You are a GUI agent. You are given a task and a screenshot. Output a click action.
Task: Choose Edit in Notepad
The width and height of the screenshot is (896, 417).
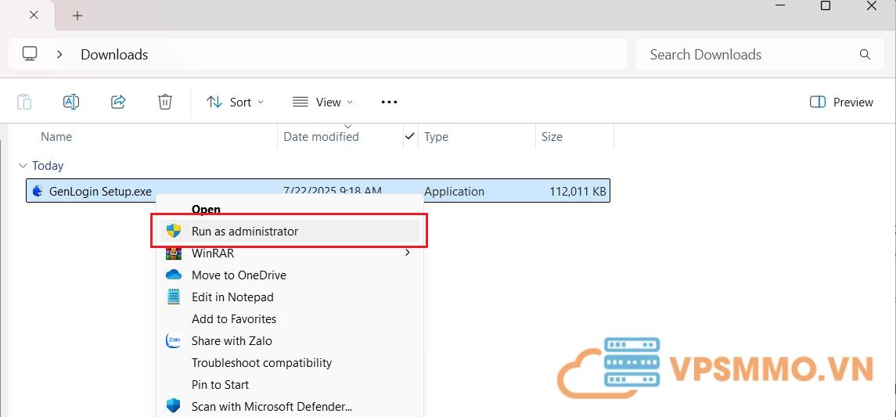[x=232, y=297]
